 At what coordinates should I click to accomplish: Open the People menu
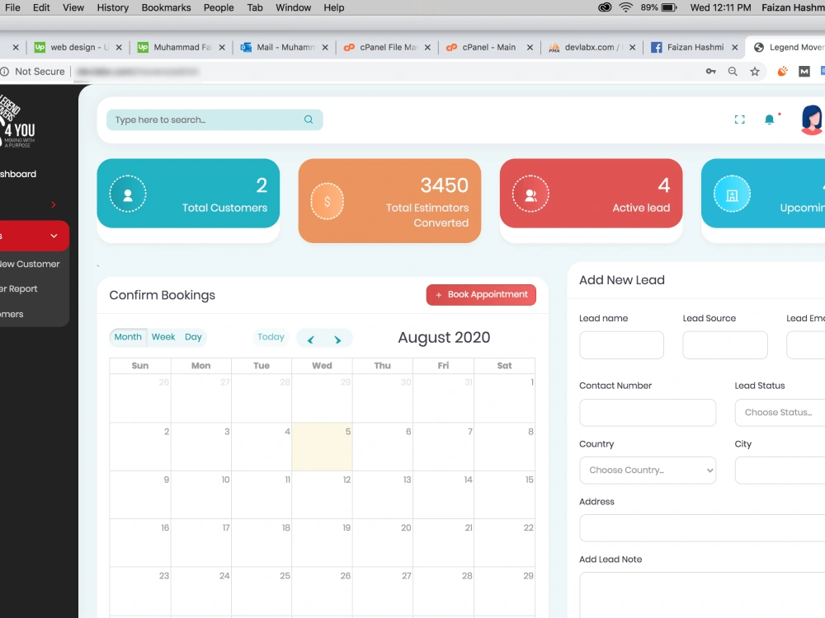219,7
